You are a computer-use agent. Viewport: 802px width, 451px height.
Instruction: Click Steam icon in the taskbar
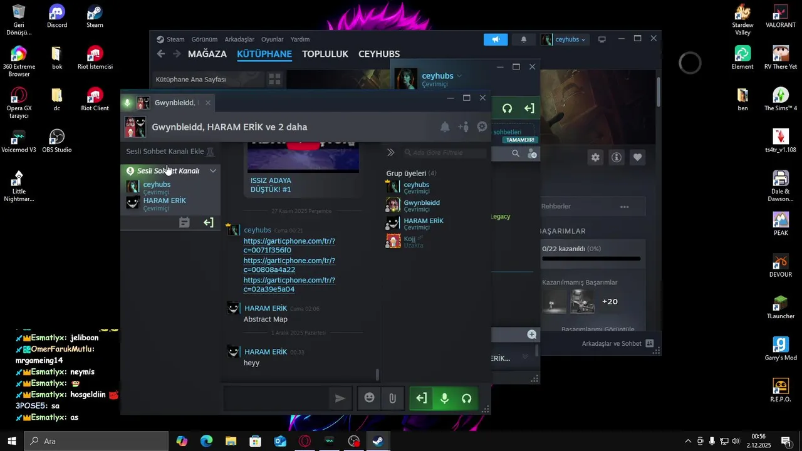click(x=378, y=441)
